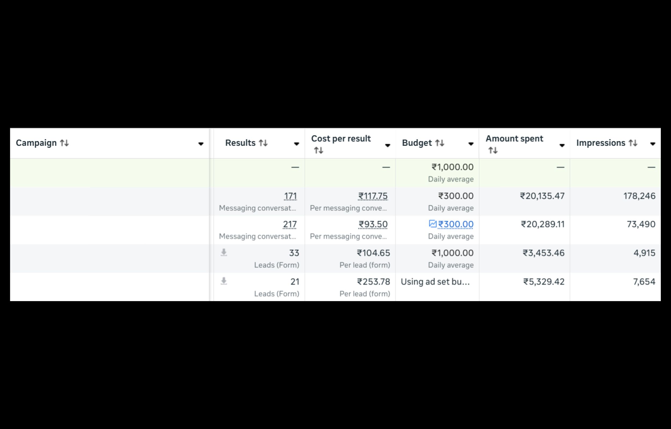
Task: Click the ₹93.50 cost per result
Action: [373, 224]
